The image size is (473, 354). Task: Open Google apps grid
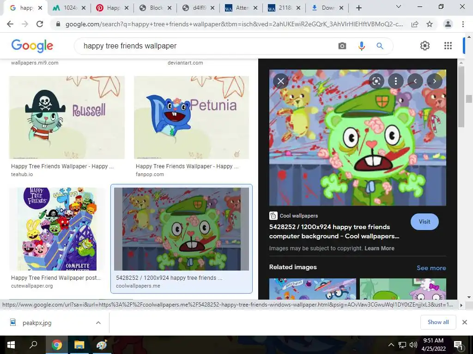[x=448, y=46]
